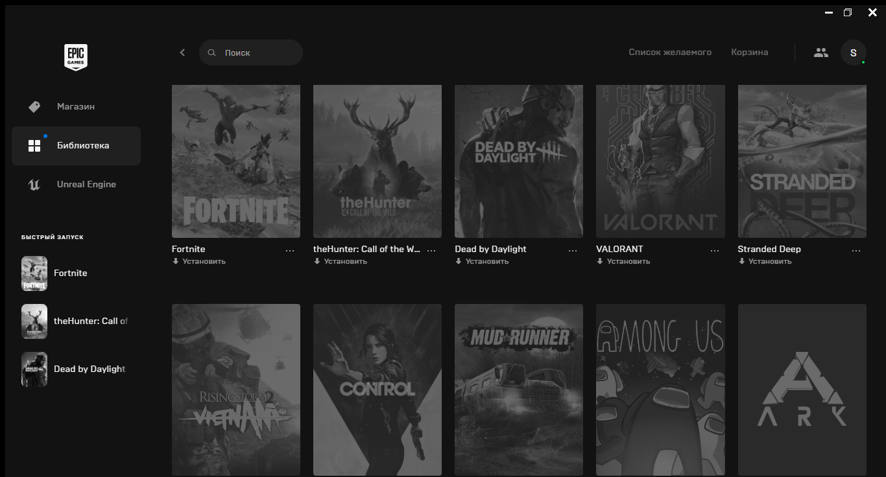The height and width of the screenshot is (477, 886).
Task: Launch Fortnite from quick launch list
Action: click(x=71, y=273)
